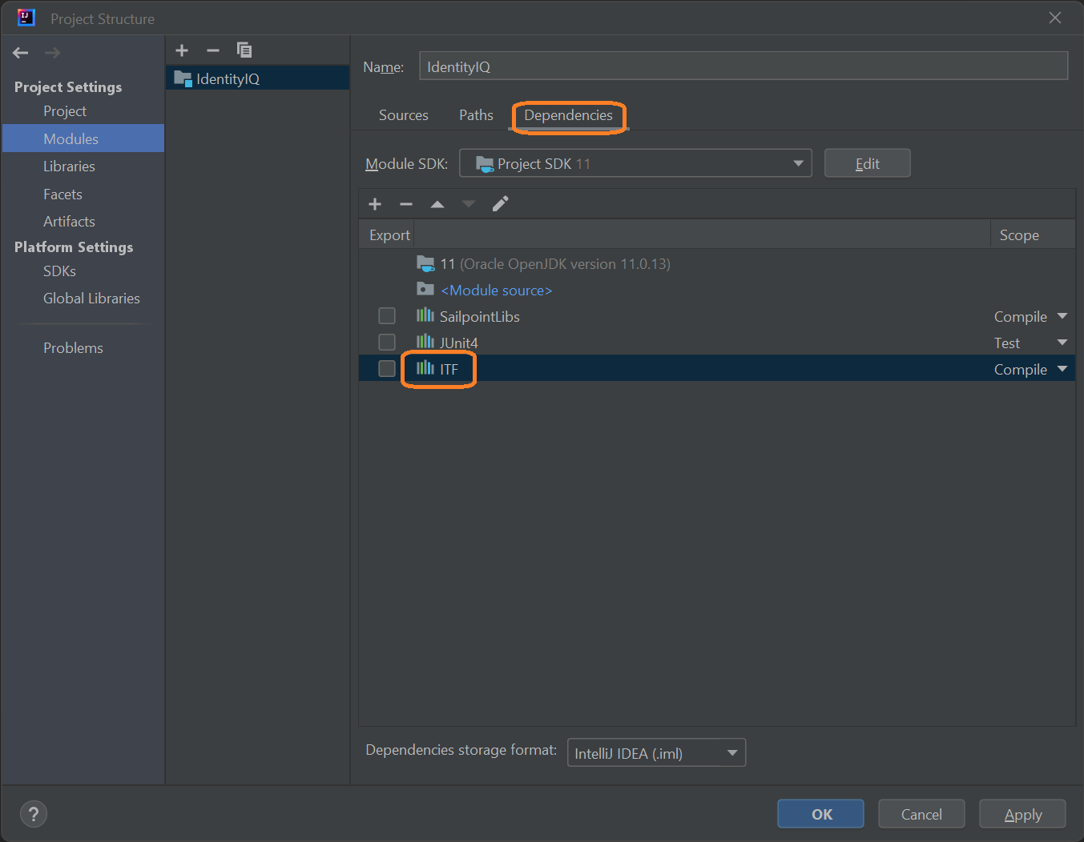
Task: Select the JUnit4 dependency name
Action: coord(458,343)
